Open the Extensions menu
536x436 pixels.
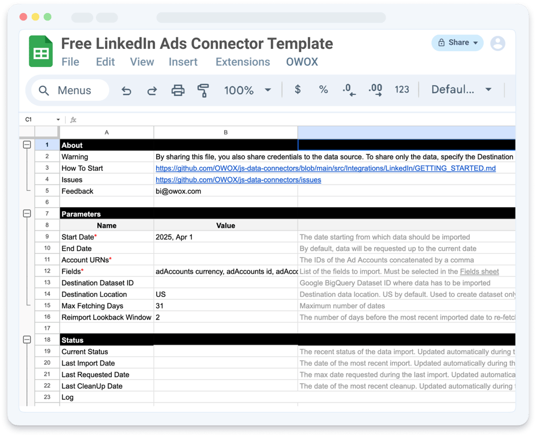242,62
